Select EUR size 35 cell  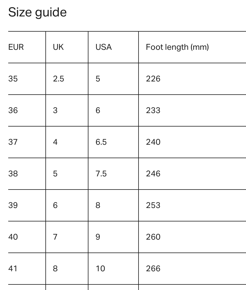tap(13, 79)
